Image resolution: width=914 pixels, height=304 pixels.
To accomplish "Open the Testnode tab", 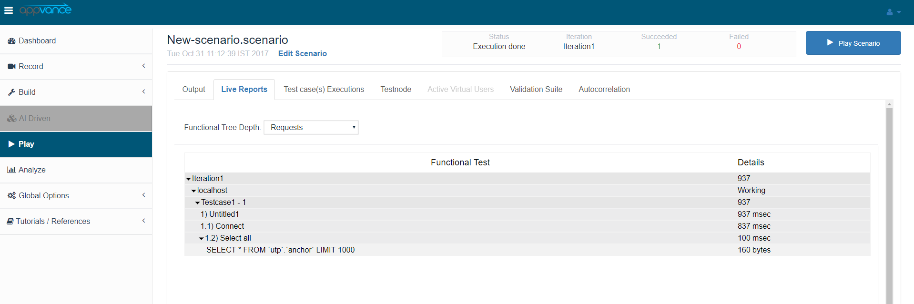I will 396,90.
